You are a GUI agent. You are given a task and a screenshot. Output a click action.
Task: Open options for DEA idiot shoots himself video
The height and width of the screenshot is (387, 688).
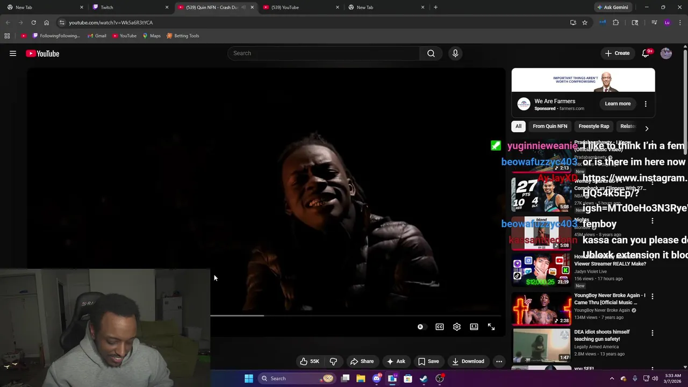point(653,333)
